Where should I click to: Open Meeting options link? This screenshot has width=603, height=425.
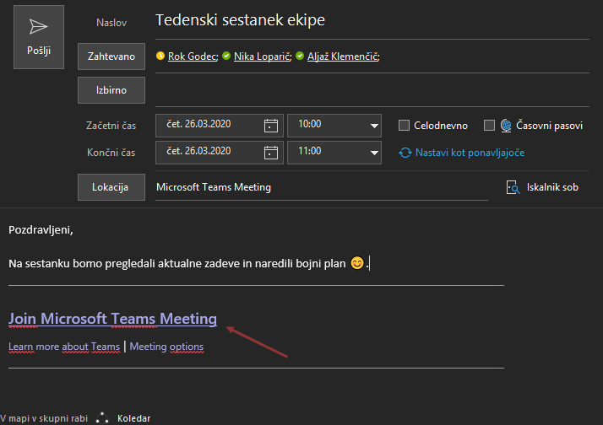point(166,347)
